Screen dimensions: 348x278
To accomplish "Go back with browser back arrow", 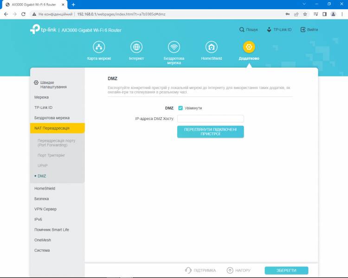I will pyautogui.click(x=6, y=14).
